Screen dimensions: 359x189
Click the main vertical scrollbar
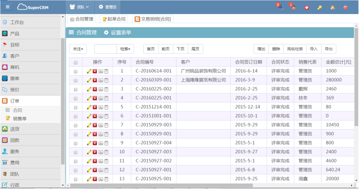(x=356, y=77)
